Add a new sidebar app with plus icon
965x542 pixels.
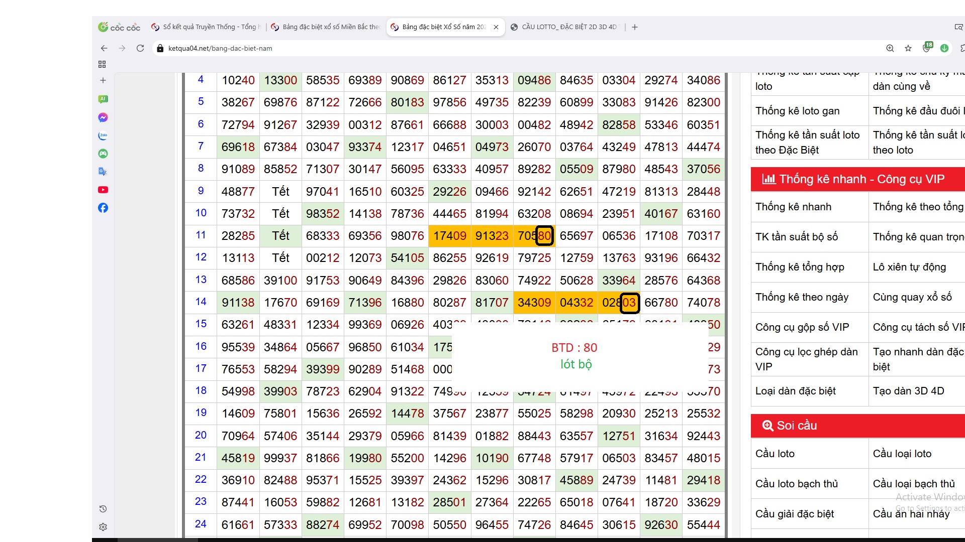point(103,80)
